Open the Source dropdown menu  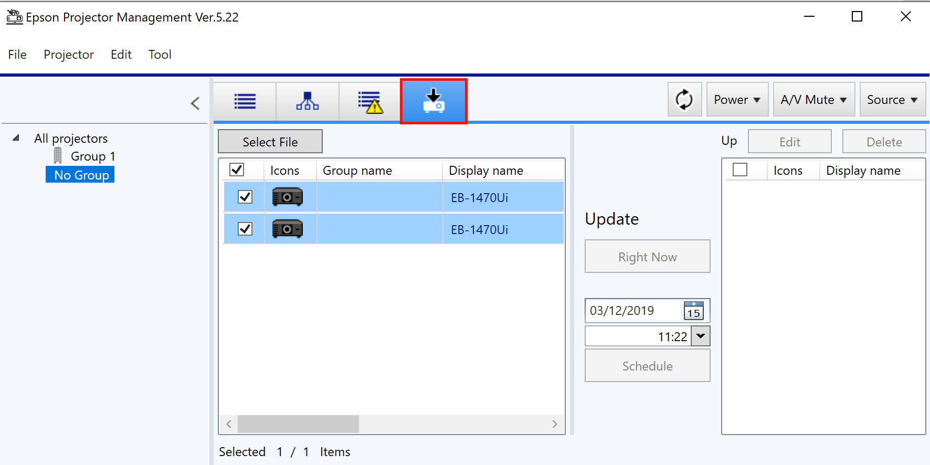click(x=893, y=99)
